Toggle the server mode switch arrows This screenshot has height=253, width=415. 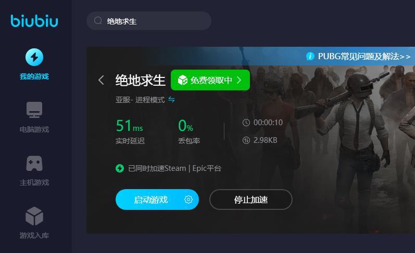pos(171,100)
